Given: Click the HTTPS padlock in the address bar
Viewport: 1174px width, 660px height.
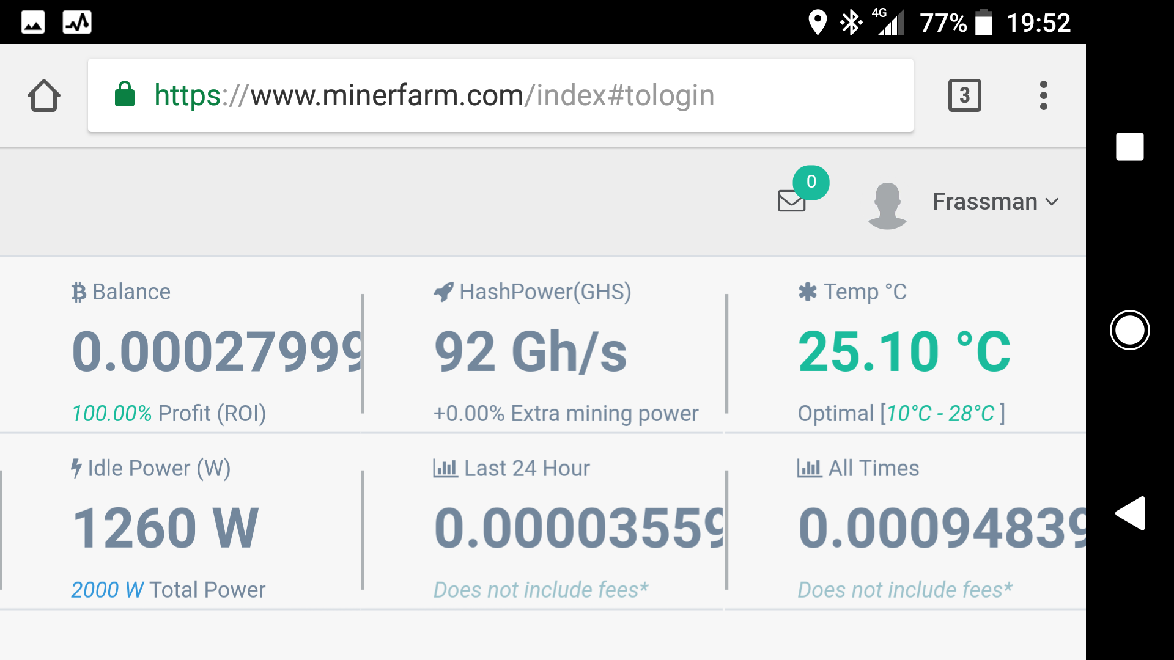Looking at the screenshot, I should click(x=124, y=95).
